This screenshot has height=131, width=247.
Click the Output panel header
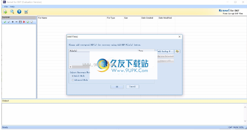(124, 101)
